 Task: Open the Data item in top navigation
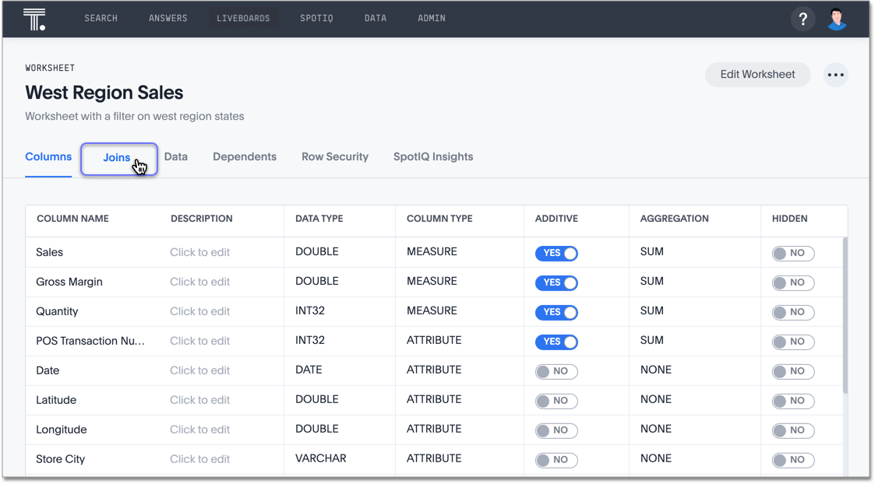[x=376, y=18]
